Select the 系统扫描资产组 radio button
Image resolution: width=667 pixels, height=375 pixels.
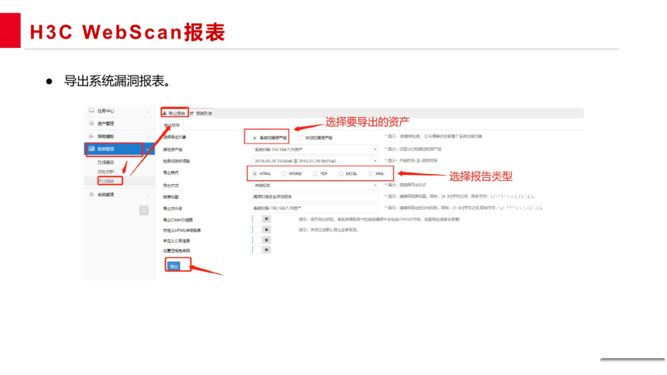pyautogui.click(x=255, y=138)
